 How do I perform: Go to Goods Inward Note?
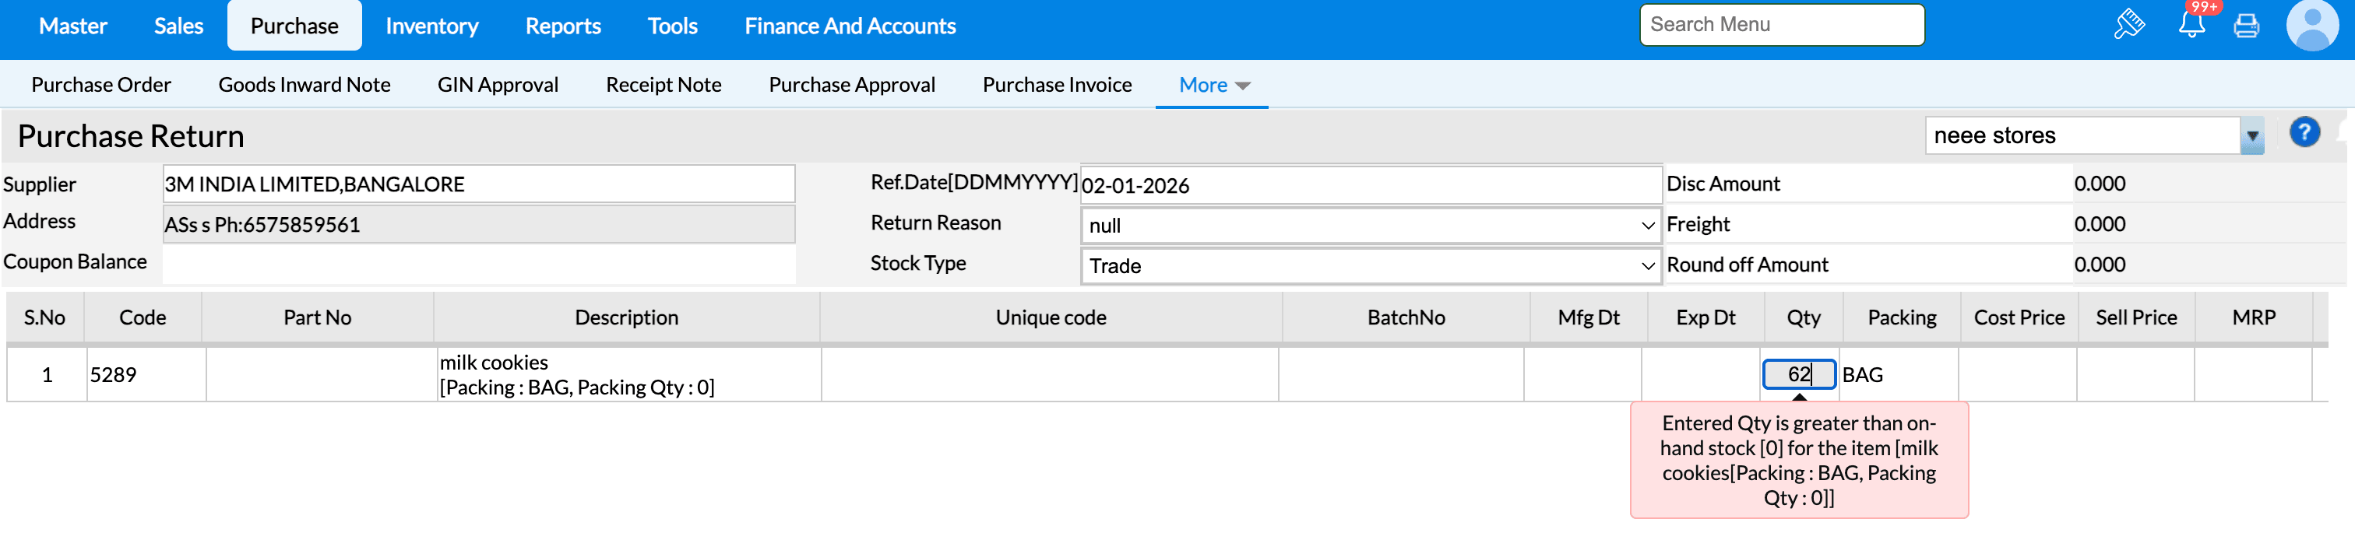[304, 85]
